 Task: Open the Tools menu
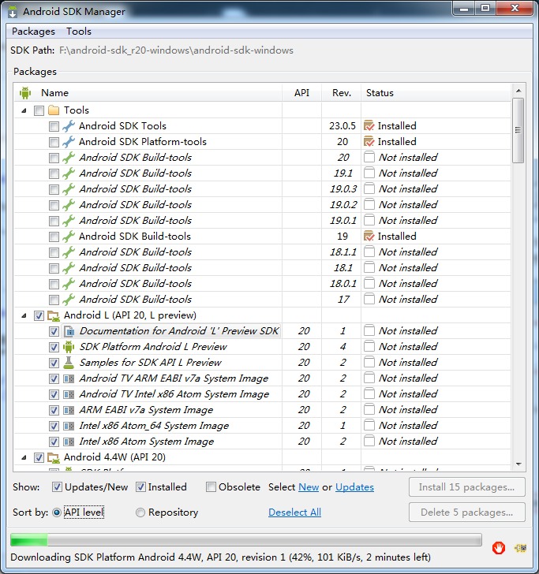pyautogui.click(x=79, y=32)
